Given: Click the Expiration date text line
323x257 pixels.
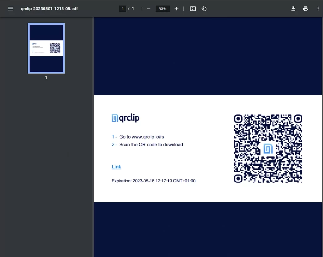Looking at the screenshot, I should pos(154,181).
